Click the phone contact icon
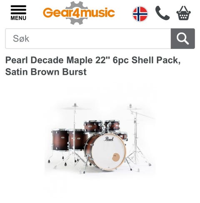Screen dimensions: 200x203 [162, 13]
